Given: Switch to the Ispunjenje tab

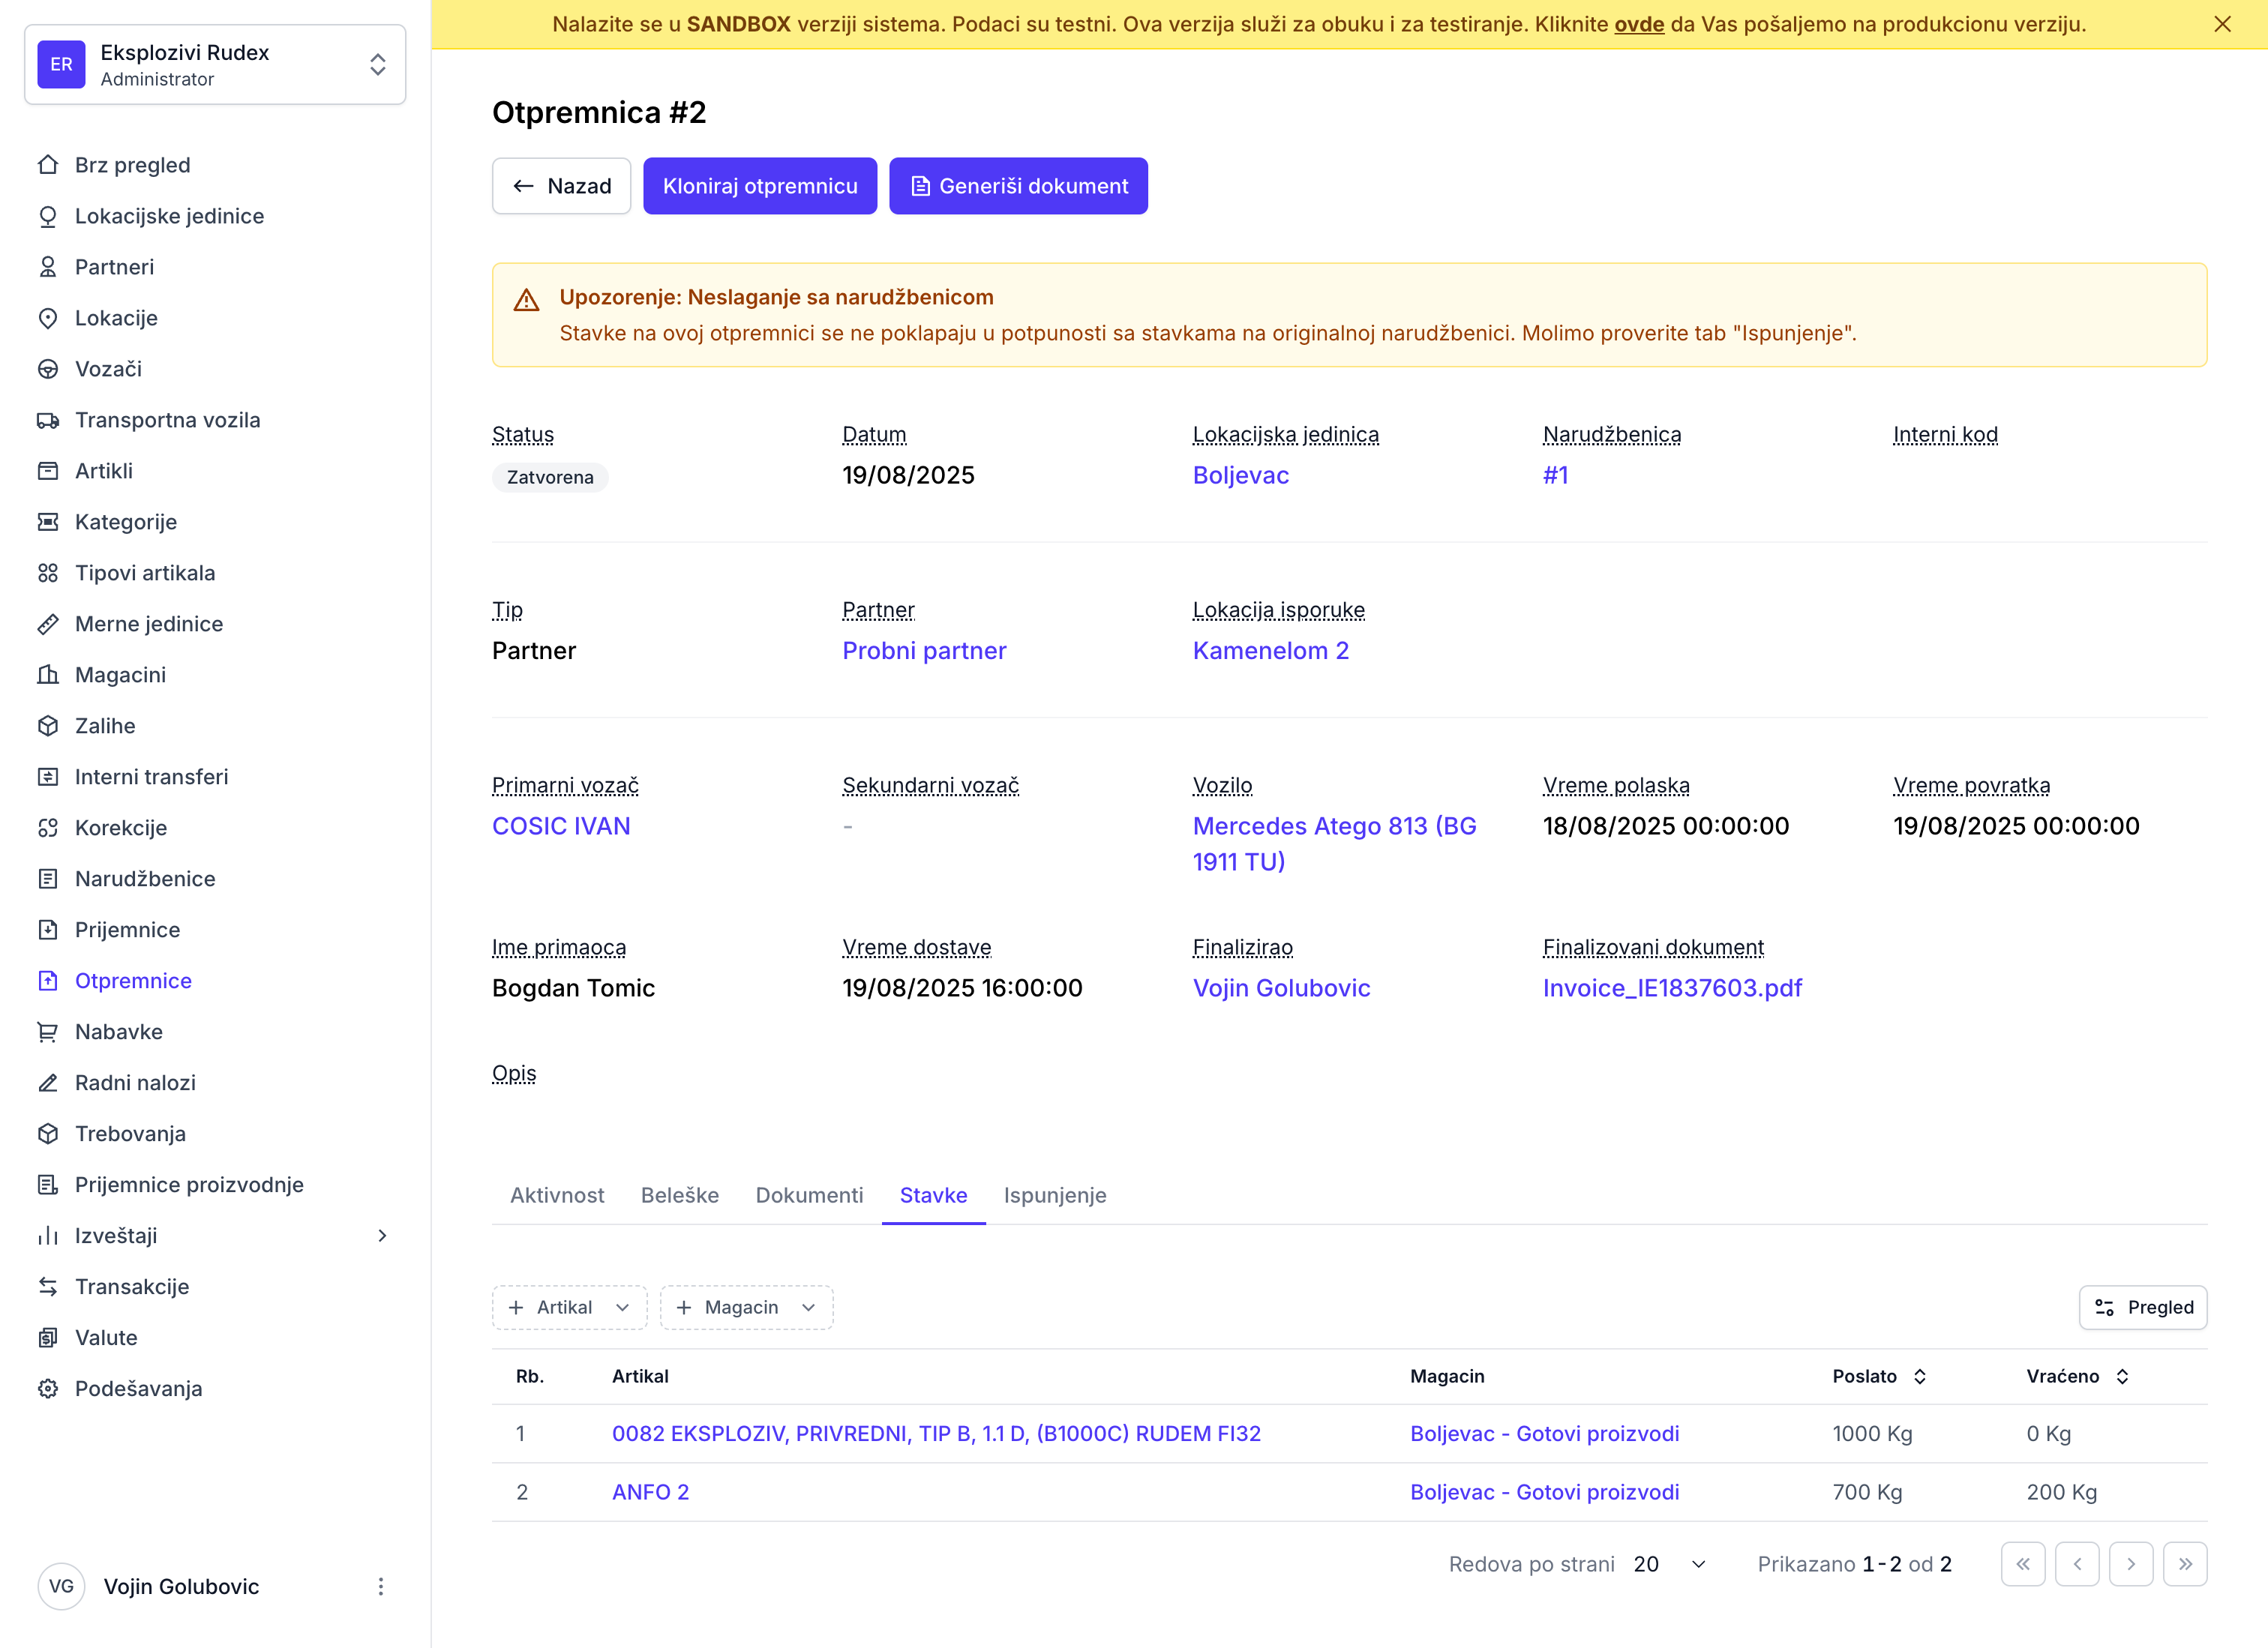Looking at the screenshot, I should tap(1054, 1195).
